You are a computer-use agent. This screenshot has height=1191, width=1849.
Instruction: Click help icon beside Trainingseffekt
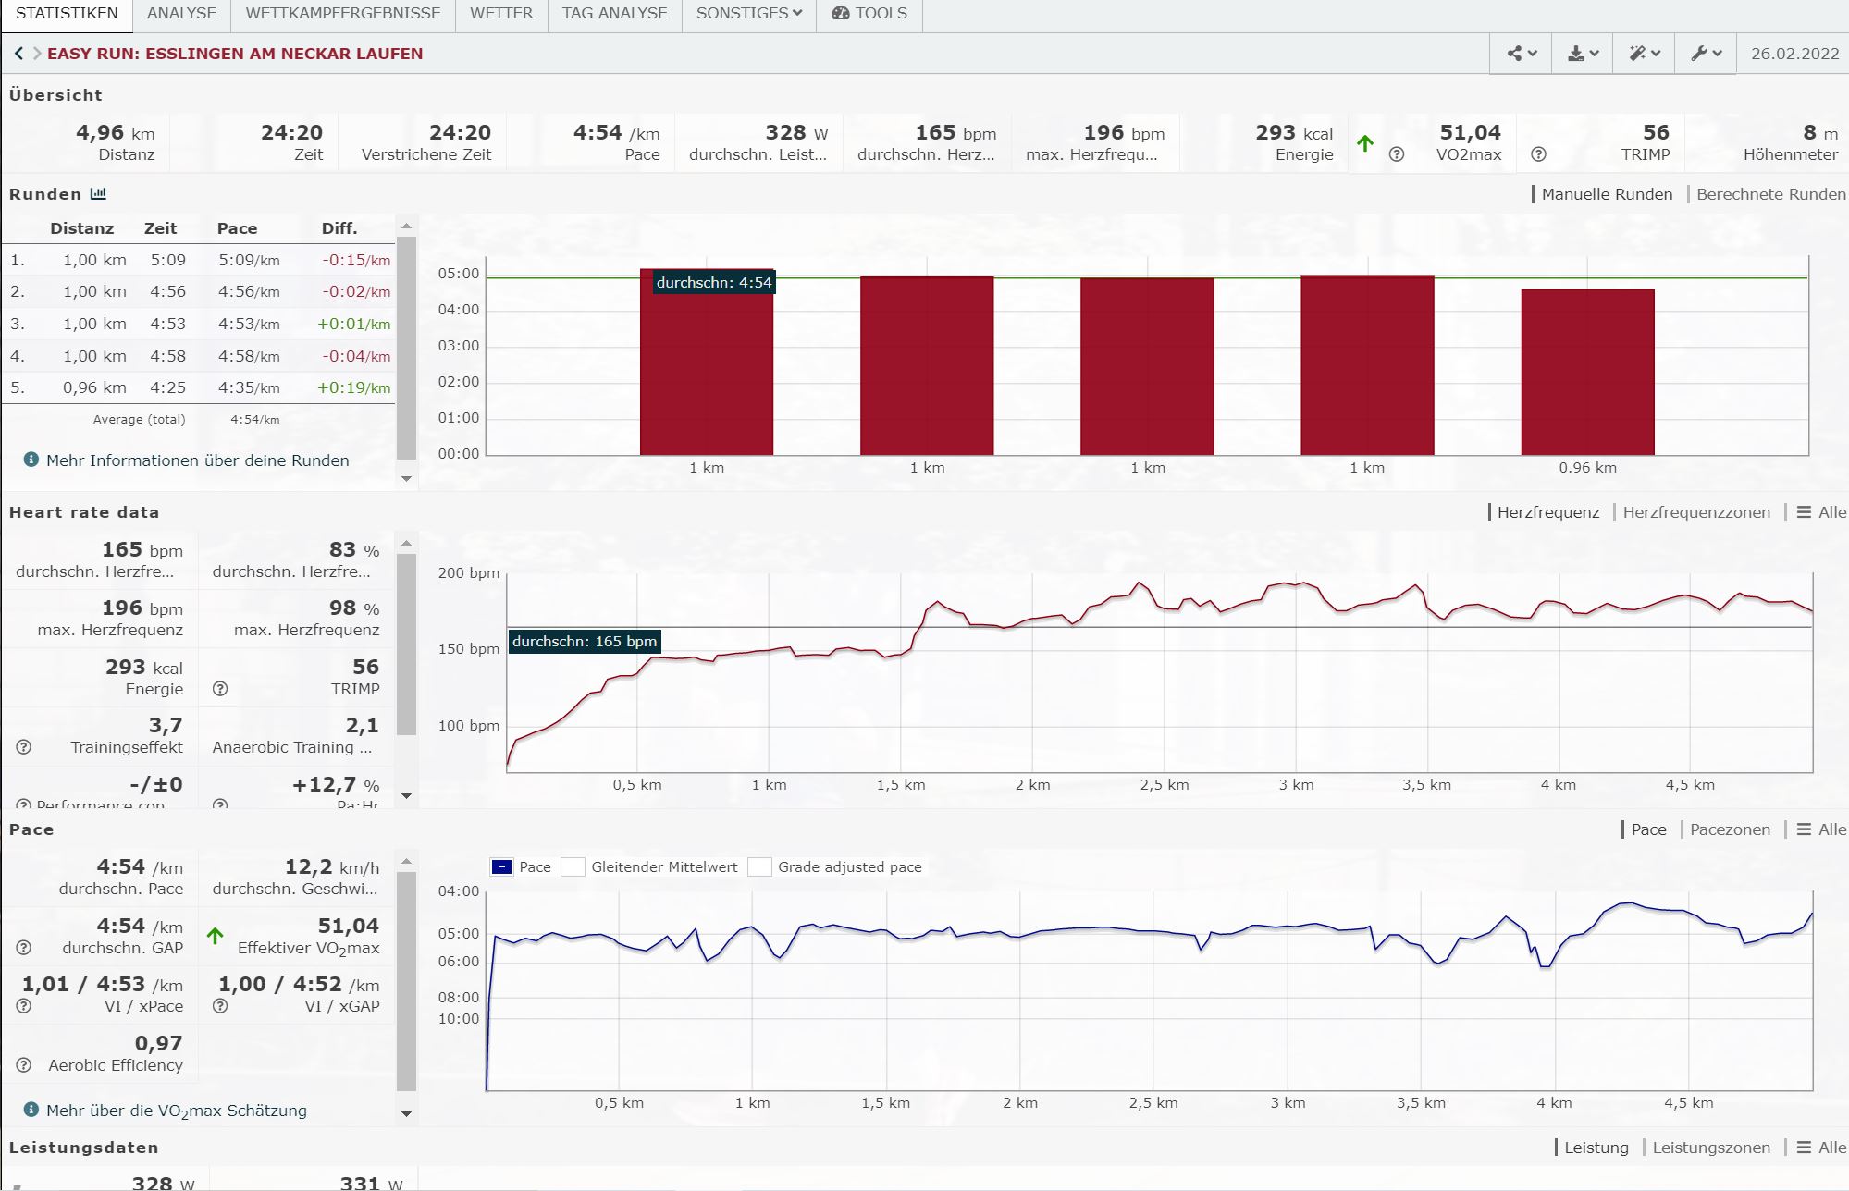pos(24,747)
